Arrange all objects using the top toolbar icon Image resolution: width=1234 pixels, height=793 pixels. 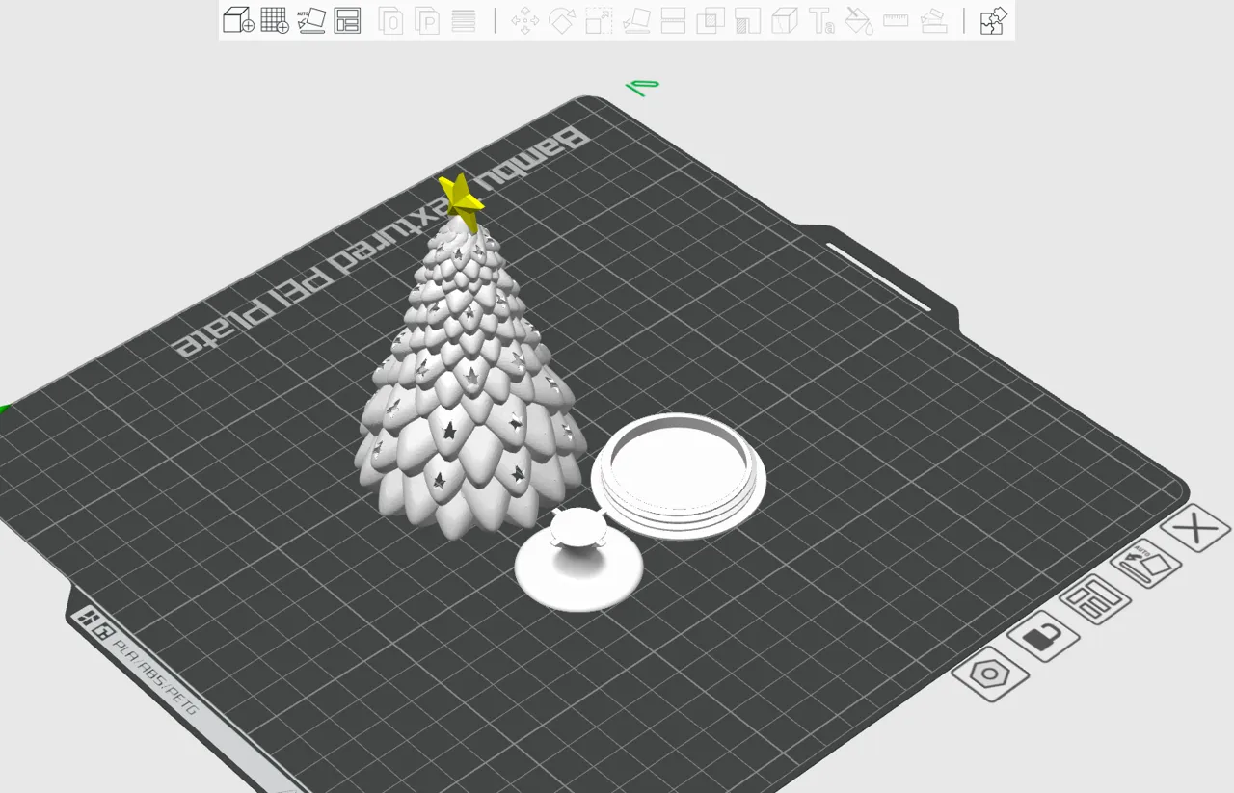pos(347,20)
